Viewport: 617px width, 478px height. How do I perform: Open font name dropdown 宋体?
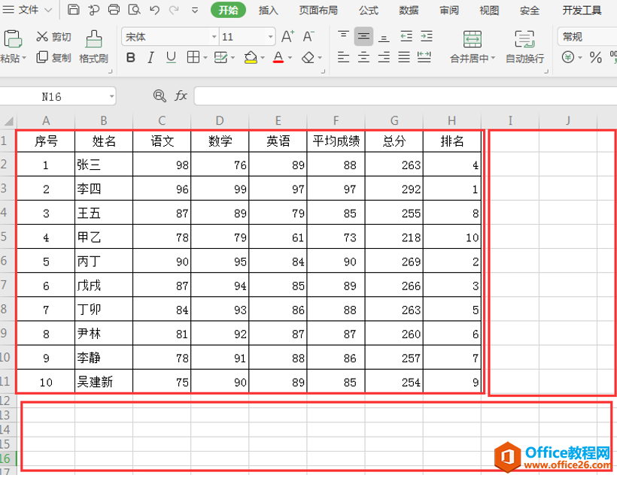pos(214,37)
